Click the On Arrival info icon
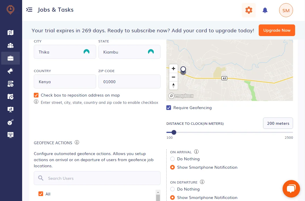 point(196,152)
